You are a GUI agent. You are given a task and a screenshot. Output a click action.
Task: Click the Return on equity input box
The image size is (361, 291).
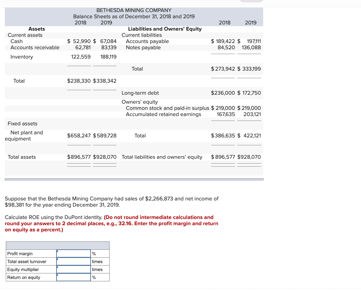tap(73, 277)
